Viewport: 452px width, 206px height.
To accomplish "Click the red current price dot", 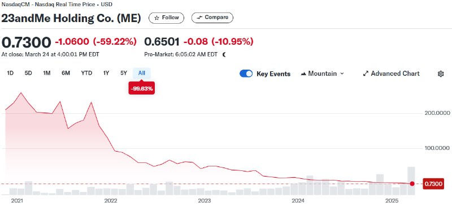I will click(412, 184).
